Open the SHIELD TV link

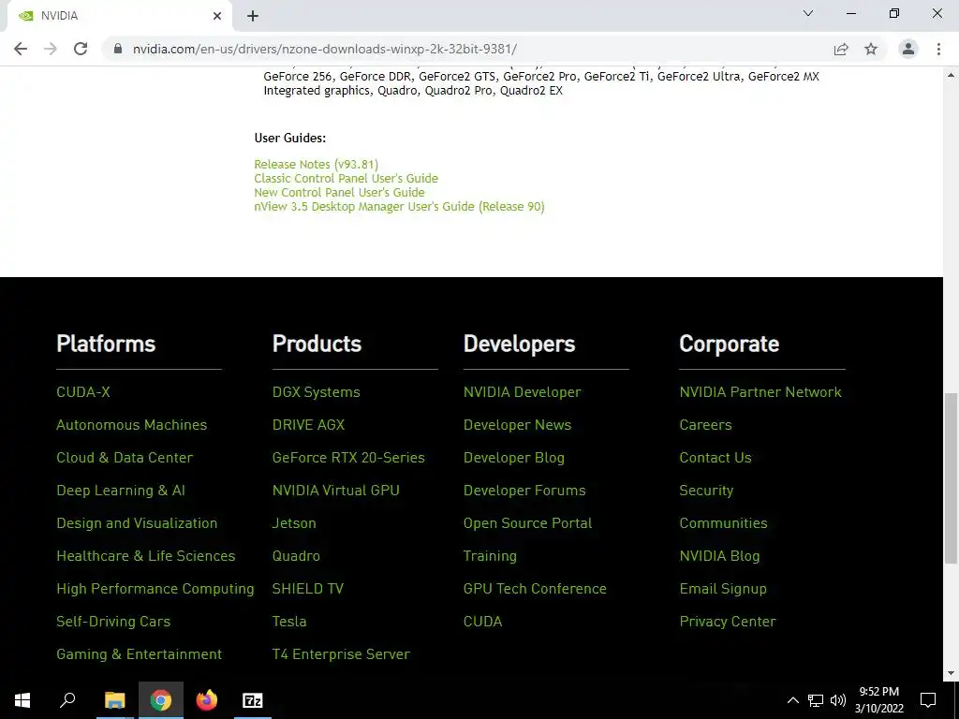307,589
